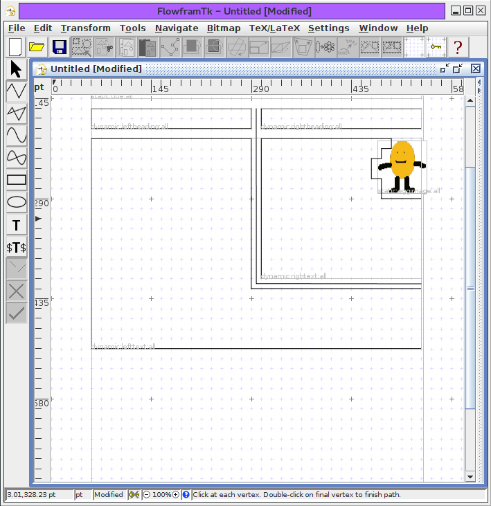This screenshot has width=491, height=506.
Task: Toggle the show grid toolbar button
Action: click(414, 47)
